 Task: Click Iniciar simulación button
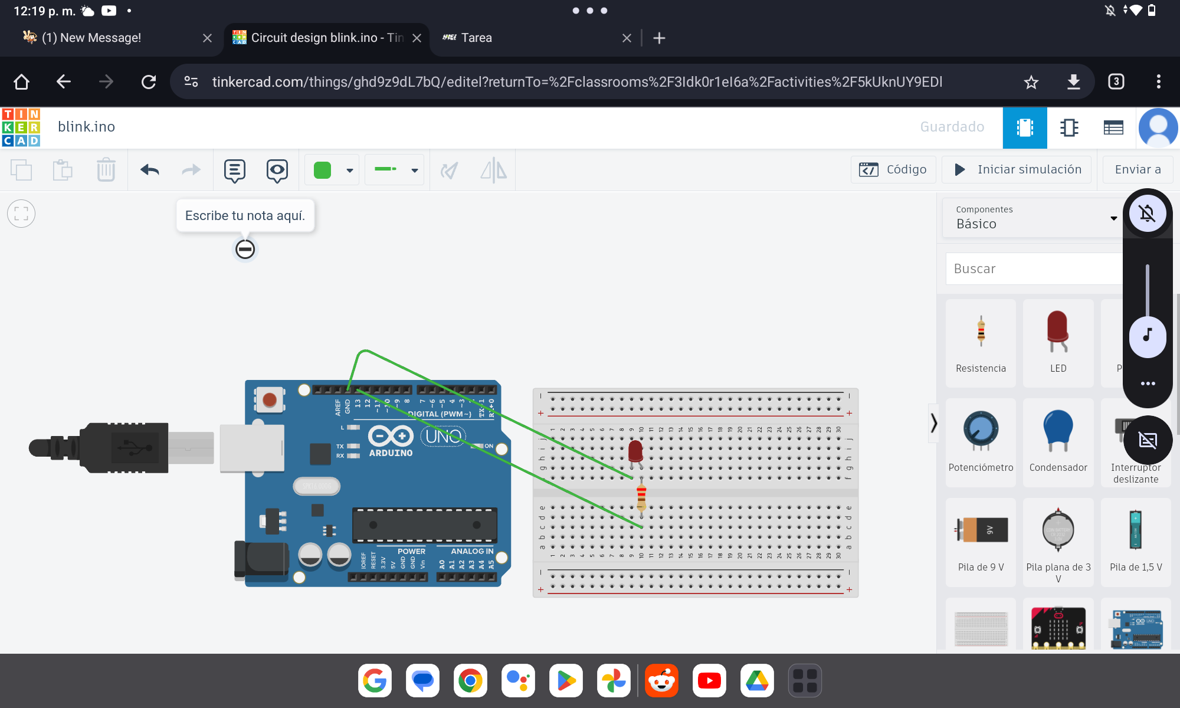1017,169
